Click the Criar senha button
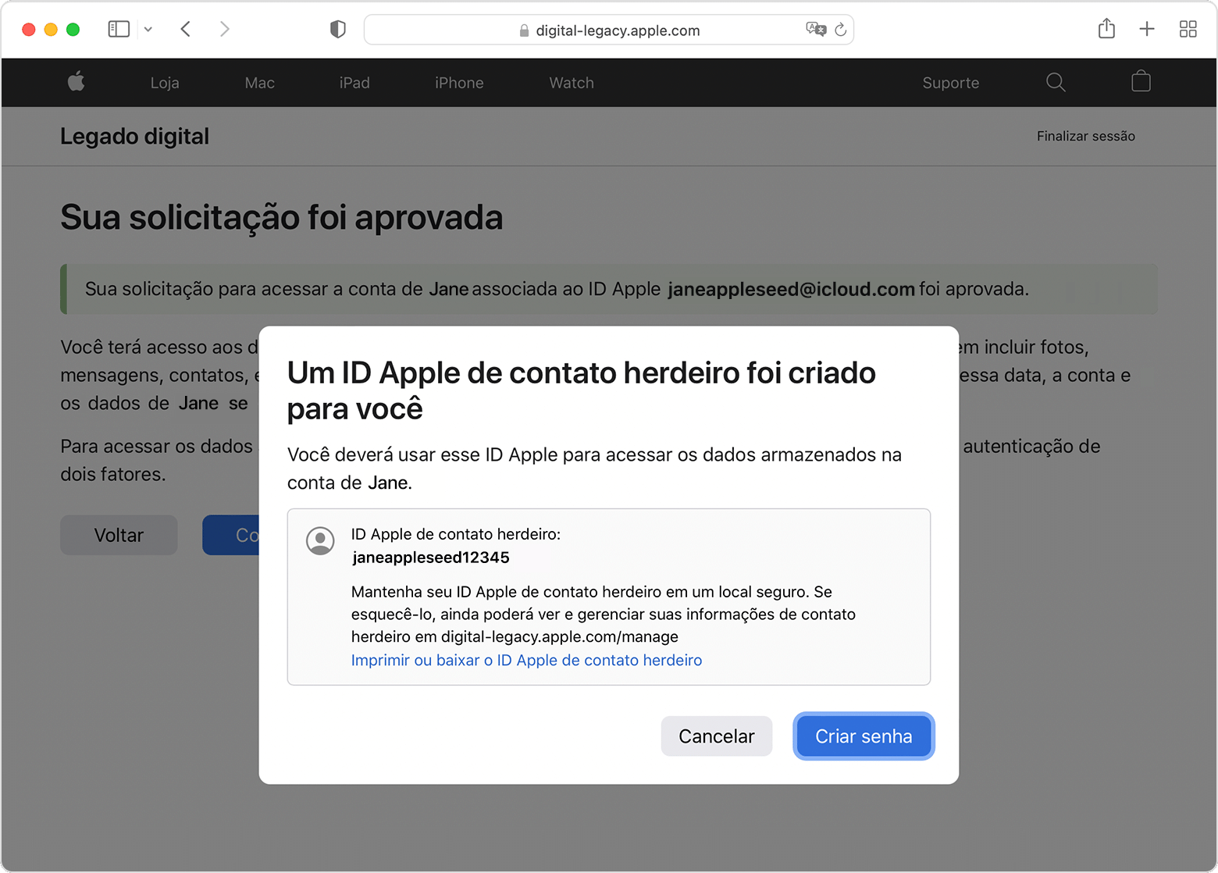 [x=864, y=736]
